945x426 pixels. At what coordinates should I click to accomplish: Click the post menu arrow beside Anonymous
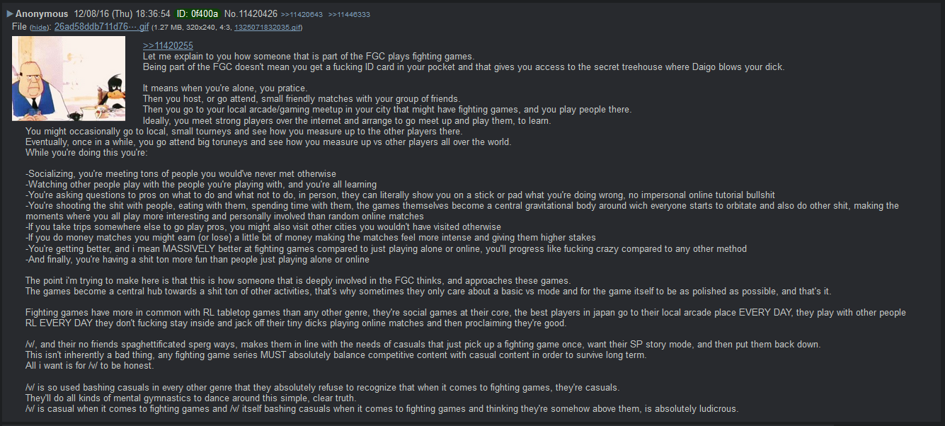click(x=10, y=13)
